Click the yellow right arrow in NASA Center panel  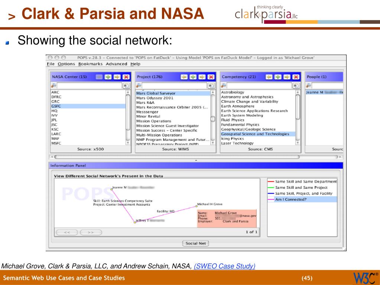point(117,77)
